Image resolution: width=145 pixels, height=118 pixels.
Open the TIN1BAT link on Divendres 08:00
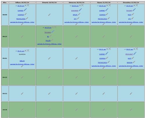[x=129, y=11]
